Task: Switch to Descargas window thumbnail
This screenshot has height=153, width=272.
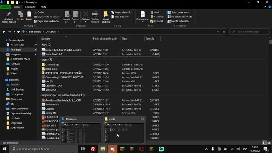Action: pyautogui.click(x=81, y=133)
